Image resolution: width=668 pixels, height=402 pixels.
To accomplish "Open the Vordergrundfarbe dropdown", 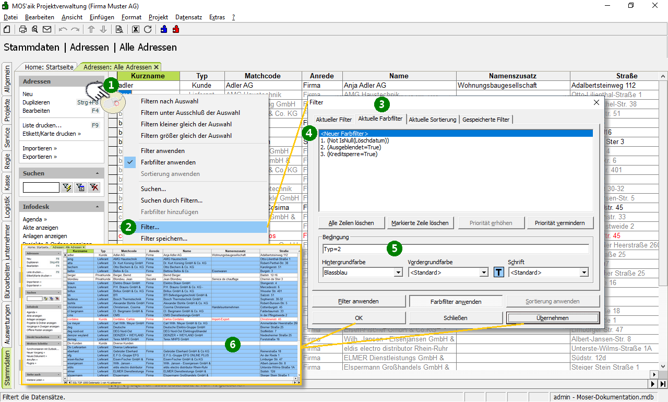I will tap(484, 273).
